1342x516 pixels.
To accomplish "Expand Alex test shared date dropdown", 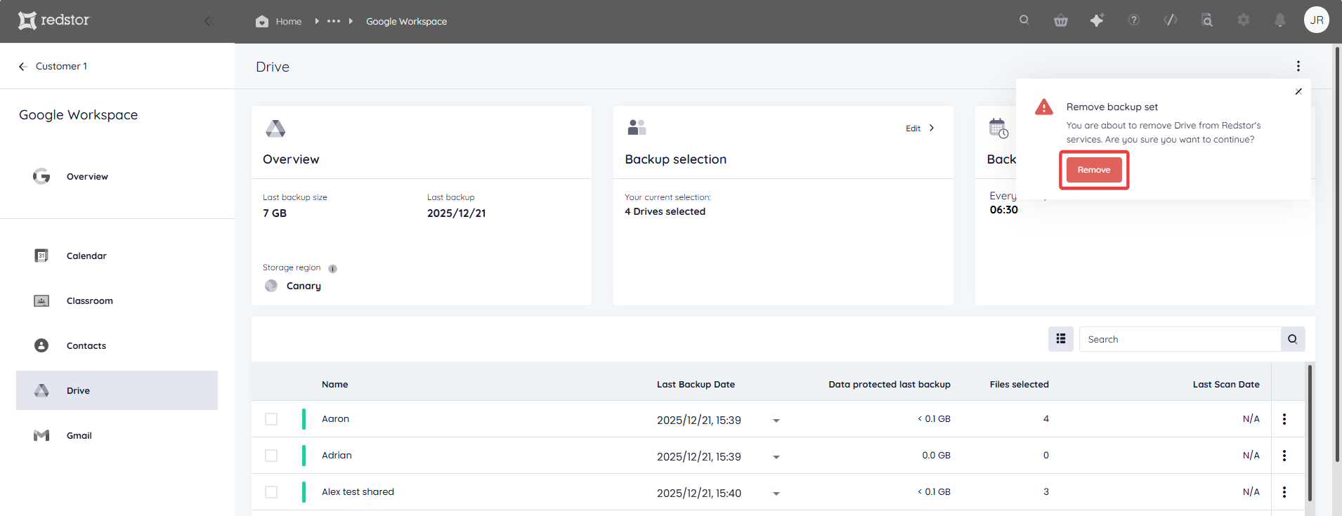I will pos(776,494).
